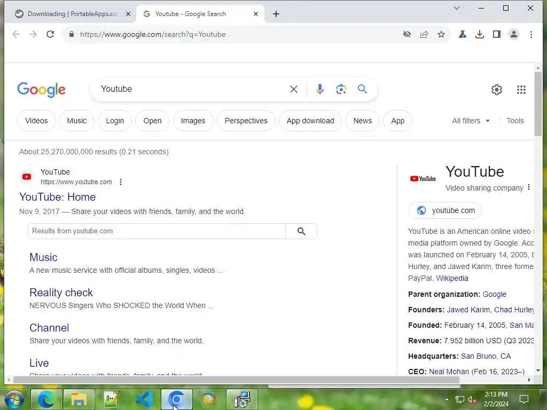Open the Reality check sitelink
Viewport: 547px width, 410px height.
(x=61, y=293)
